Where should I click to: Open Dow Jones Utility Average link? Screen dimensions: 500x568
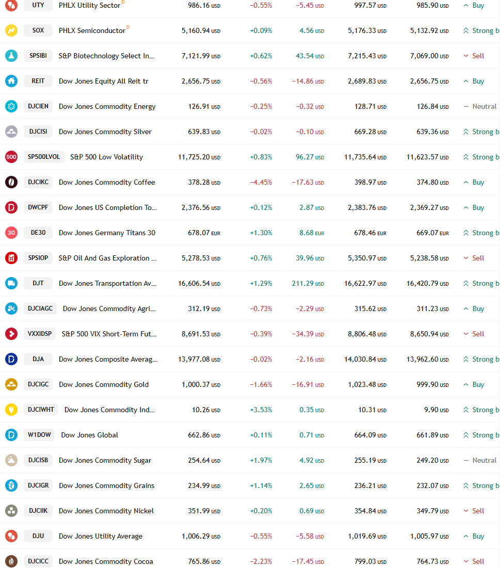(101, 536)
